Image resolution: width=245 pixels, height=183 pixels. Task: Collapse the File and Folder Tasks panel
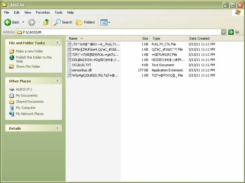[x=57, y=42]
